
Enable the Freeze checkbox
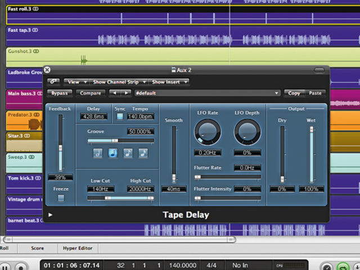click(x=61, y=198)
